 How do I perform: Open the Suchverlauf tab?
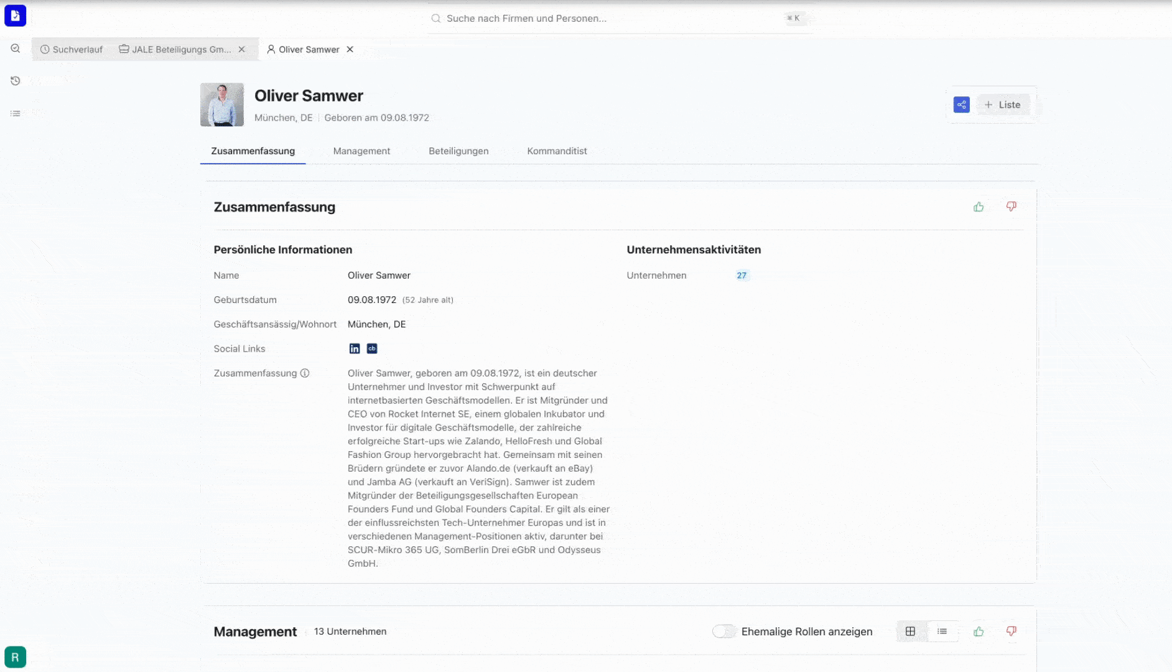click(72, 49)
